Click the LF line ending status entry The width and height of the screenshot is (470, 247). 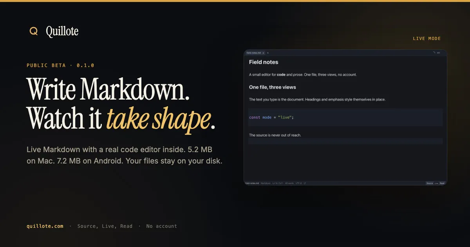point(305,183)
